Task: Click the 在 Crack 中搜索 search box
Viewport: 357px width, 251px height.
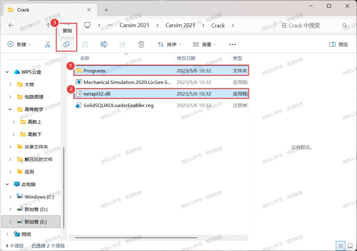Action: pyautogui.click(x=300, y=25)
